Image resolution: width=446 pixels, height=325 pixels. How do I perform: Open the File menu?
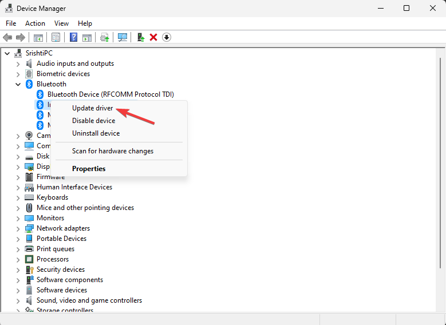click(11, 23)
